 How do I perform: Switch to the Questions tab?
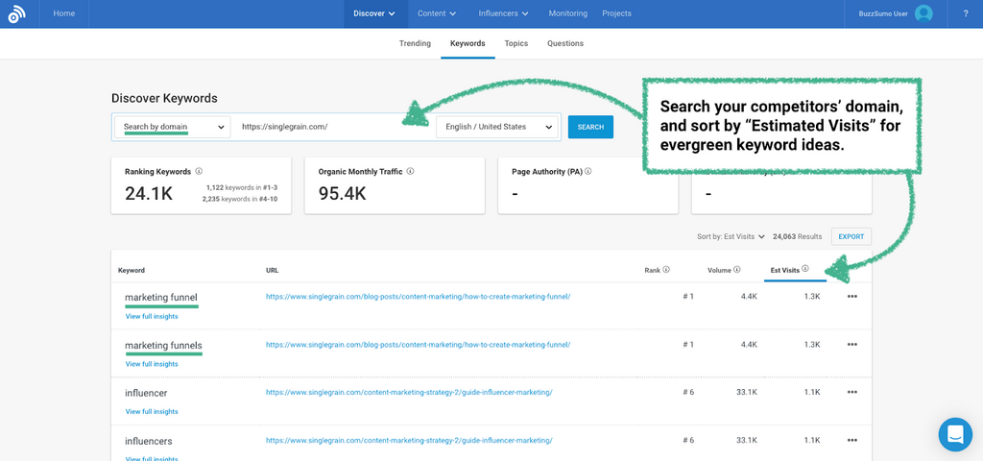(x=564, y=43)
